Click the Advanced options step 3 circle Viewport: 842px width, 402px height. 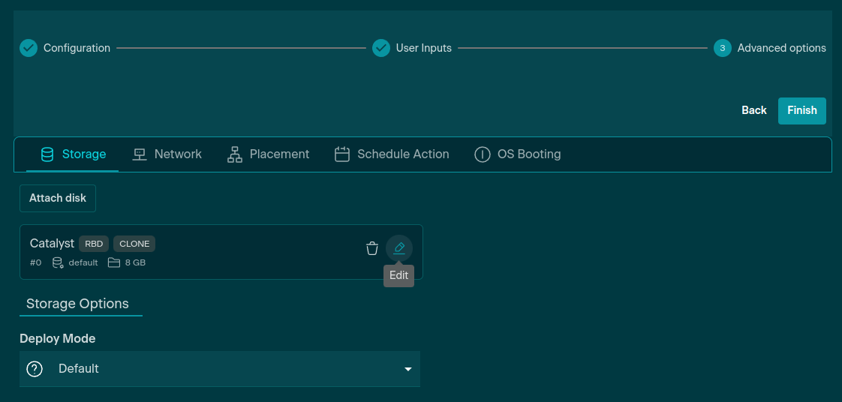click(x=722, y=48)
